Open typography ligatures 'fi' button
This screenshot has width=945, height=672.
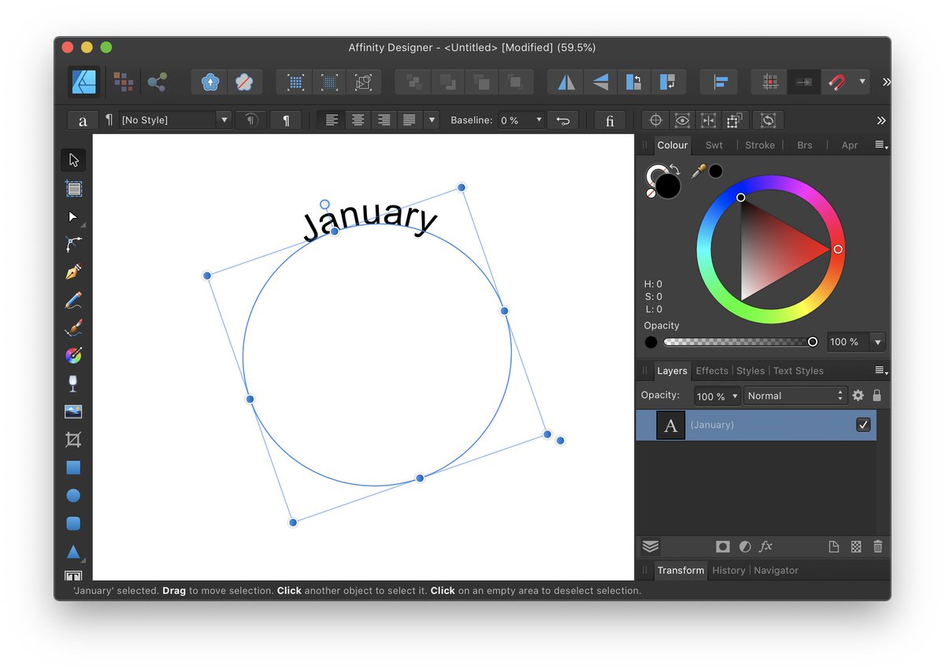pyautogui.click(x=610, y=120)
